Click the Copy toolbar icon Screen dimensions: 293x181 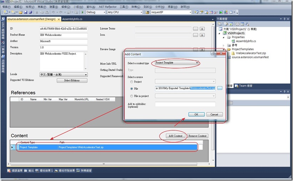click(42, 12)
